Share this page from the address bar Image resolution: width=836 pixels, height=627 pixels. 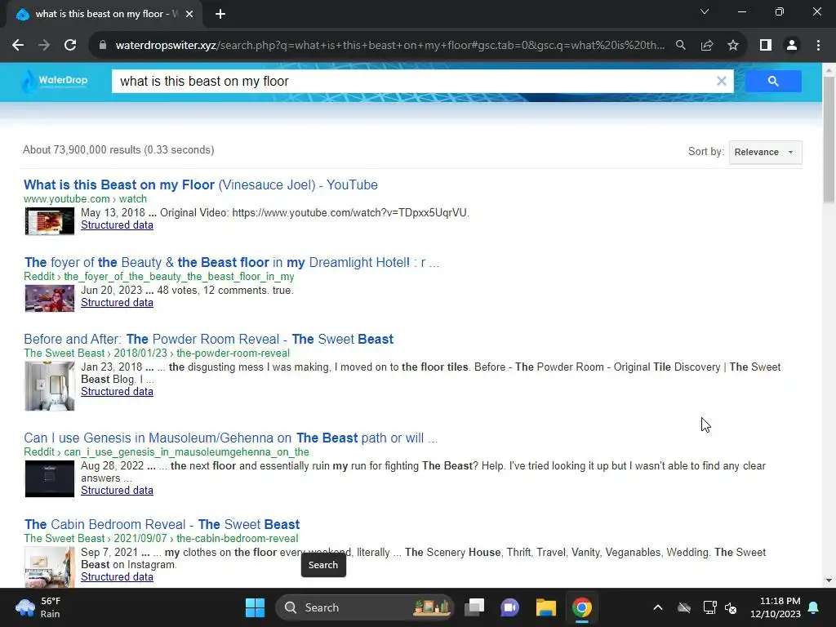point(707,46)
